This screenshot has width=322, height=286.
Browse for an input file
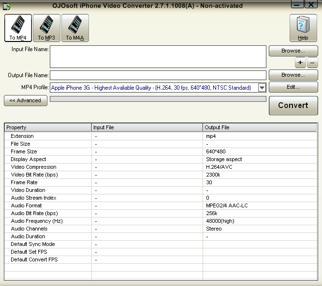tap(293, 51)
